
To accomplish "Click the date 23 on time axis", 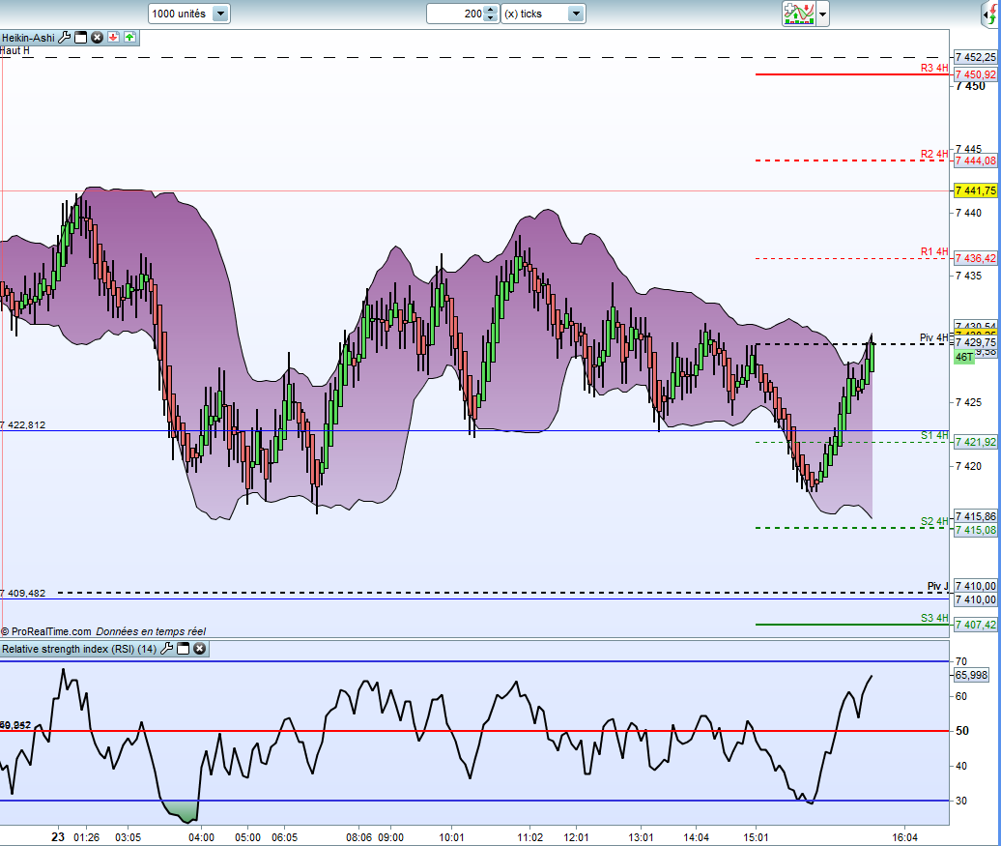I will (58, 837).
